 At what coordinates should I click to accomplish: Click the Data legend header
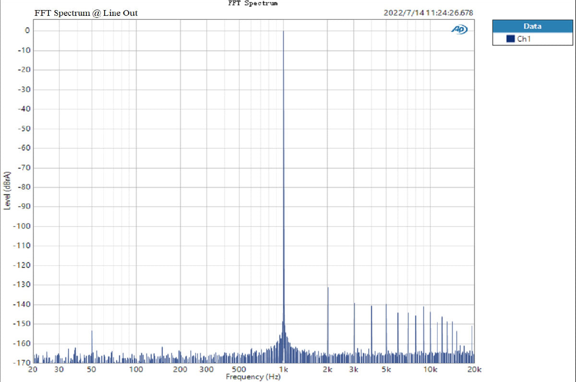532,26
